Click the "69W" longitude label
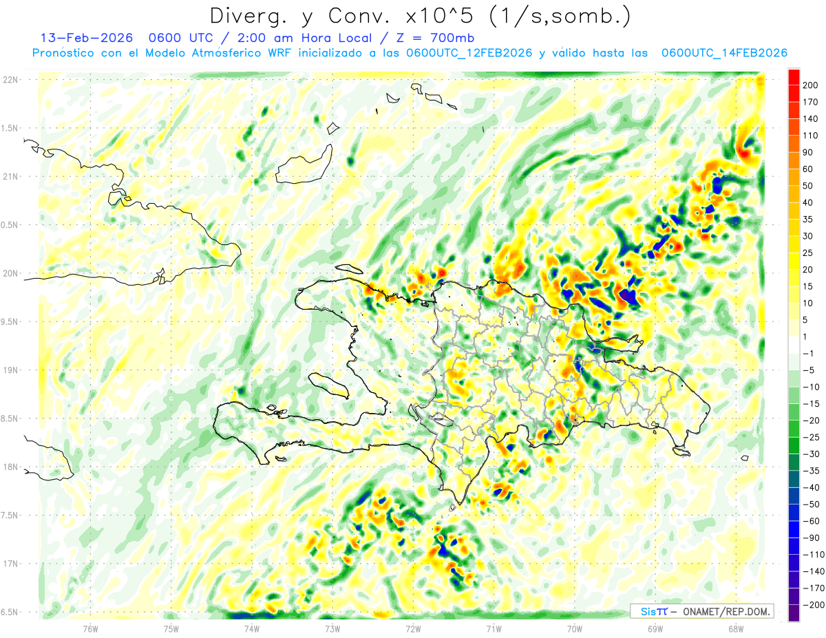Viewport: 826px width, 638px height. [x=655, y=628]
